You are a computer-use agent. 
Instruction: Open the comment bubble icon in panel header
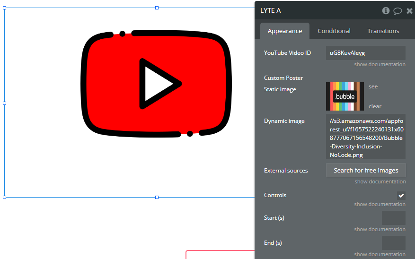(397, 11)
